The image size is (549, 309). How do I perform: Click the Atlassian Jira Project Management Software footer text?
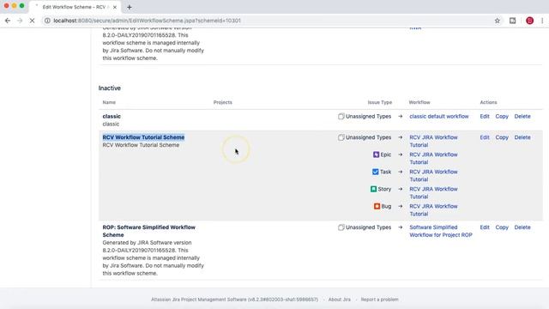(x=234, y=300)
